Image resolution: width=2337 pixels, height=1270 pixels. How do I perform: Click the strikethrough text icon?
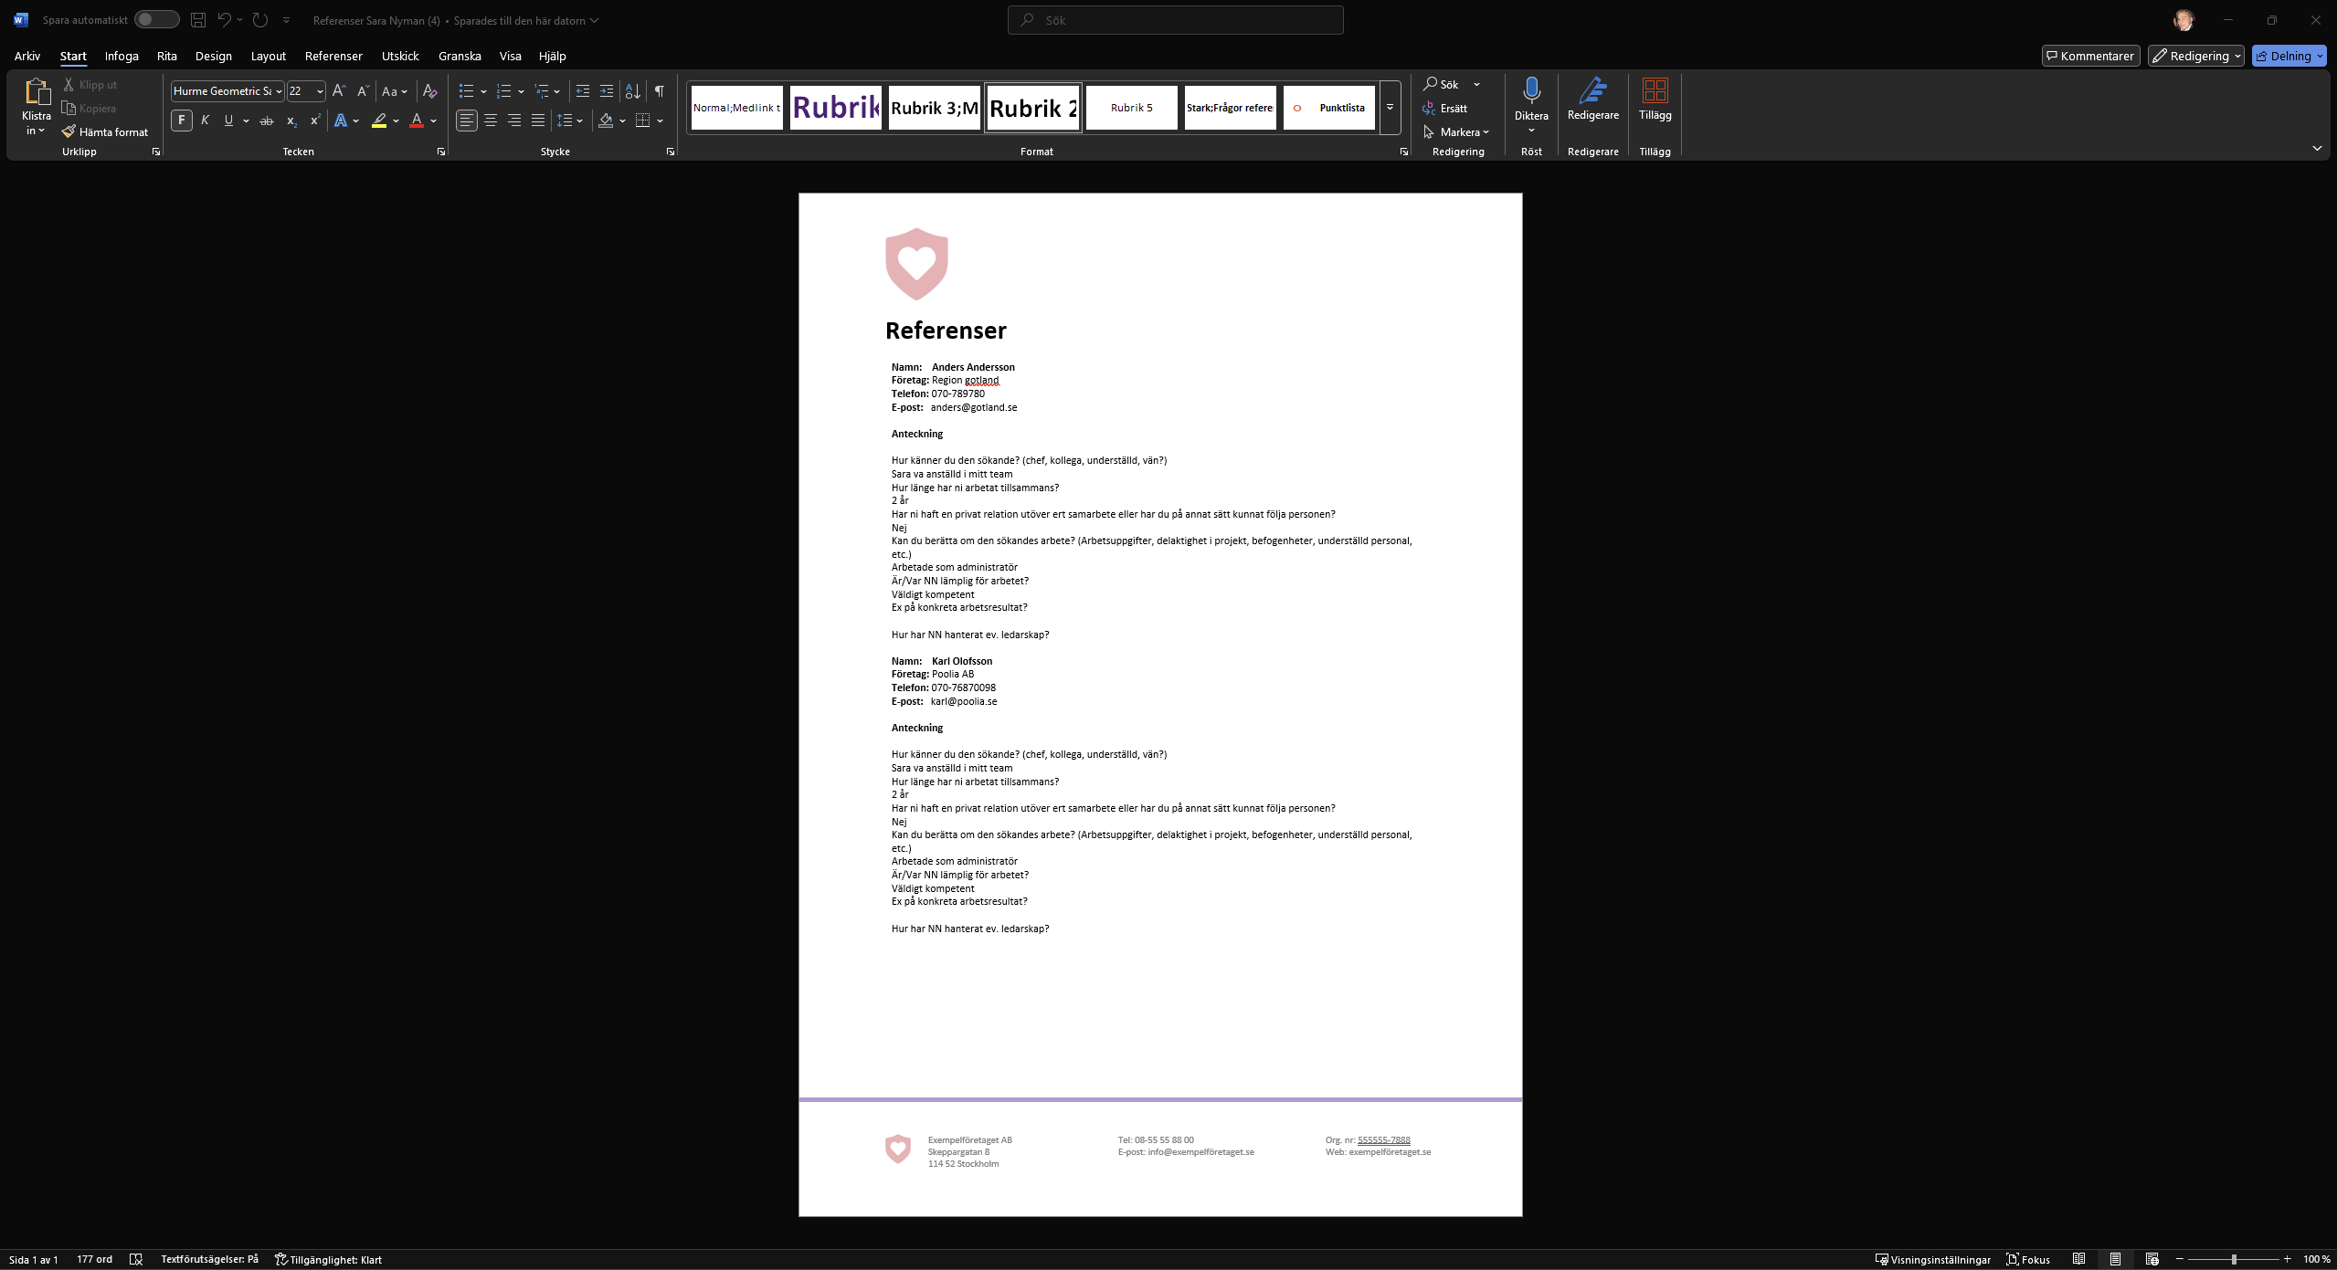(267, 121)
